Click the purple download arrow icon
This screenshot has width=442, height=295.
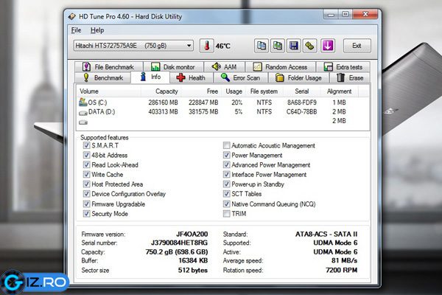click(x=328, y=46)
